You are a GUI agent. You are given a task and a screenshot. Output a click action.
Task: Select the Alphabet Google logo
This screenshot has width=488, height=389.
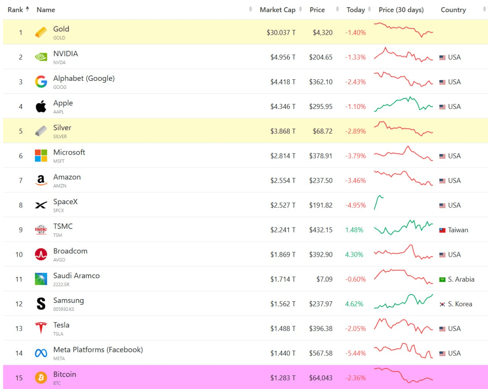[41, 82]
